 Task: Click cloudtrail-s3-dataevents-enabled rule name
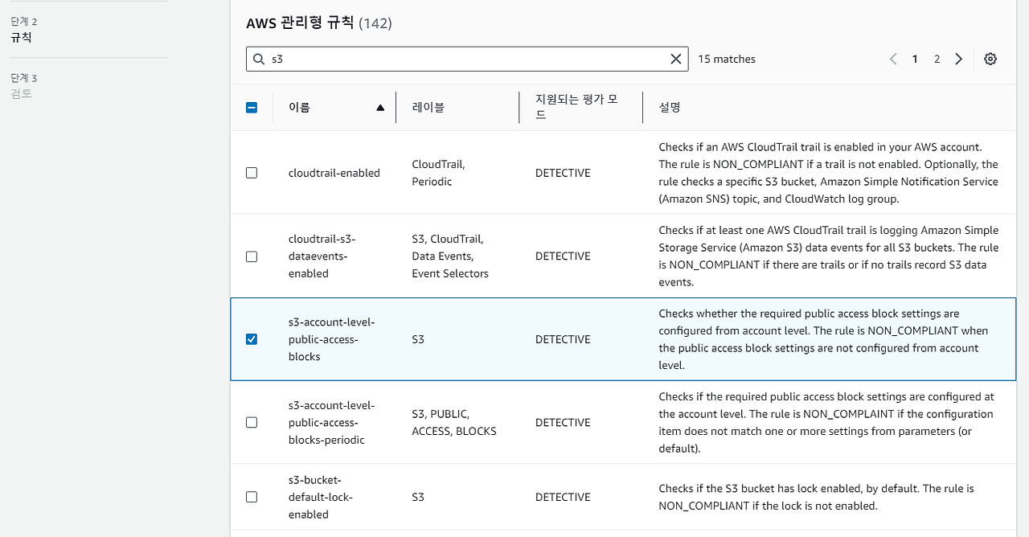(322, 256)
